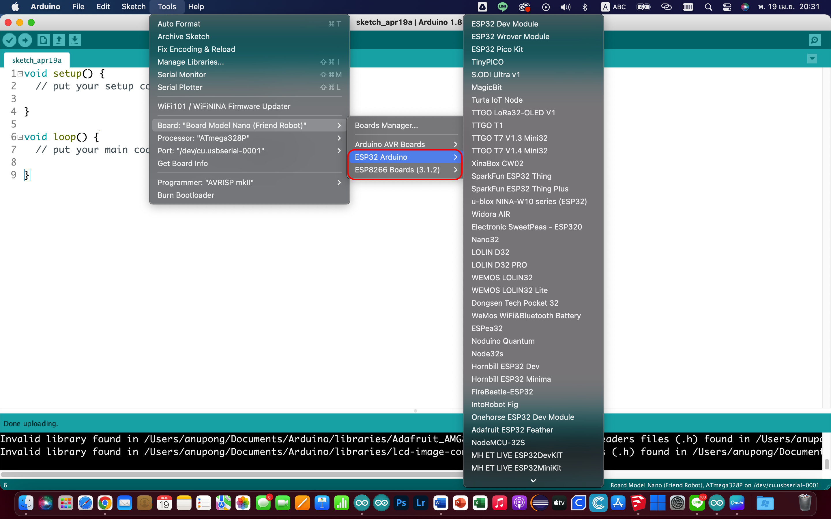Launch Serial Monitor from Tools menu
Screen dimensions: 831x519
(249, 74)
